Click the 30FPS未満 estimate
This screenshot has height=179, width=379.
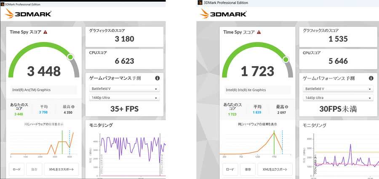pyautogui.click(x=338, y=109)
